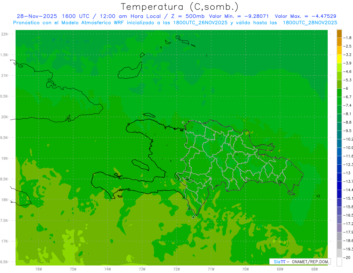Click the SisTT ONAMET/REP.DOM. logo badge

pos(300,262)
